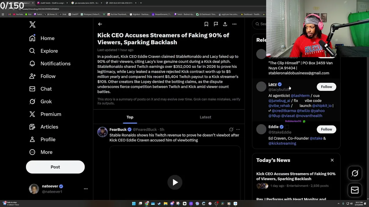Open Articles from the sidebar
This screenshot has height=207, width=369.
point(44,127)
